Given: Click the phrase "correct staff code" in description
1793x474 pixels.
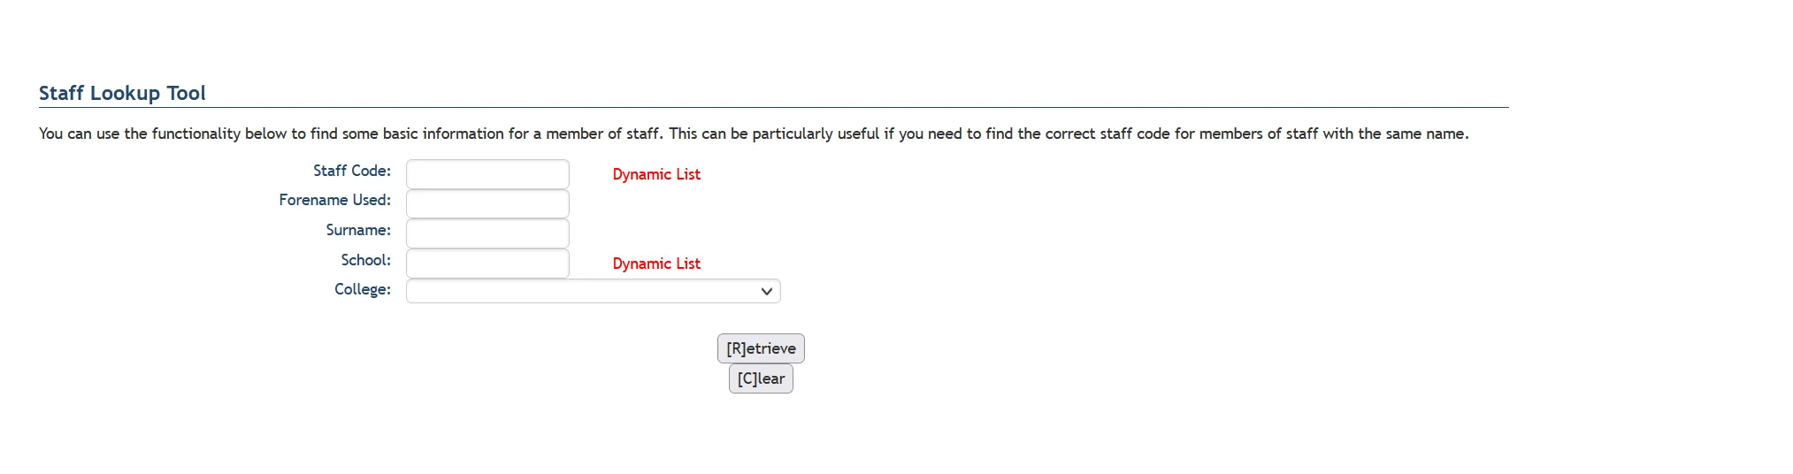Looking at the screenshot, I should 1107,134.
